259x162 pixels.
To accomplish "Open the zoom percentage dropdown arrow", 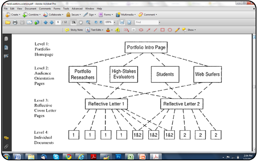I will (x=114, y=22).
